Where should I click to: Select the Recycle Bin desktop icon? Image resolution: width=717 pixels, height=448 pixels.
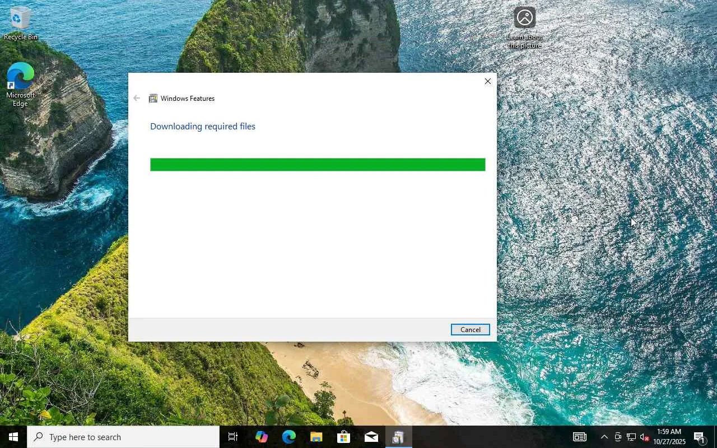(21, 24)
